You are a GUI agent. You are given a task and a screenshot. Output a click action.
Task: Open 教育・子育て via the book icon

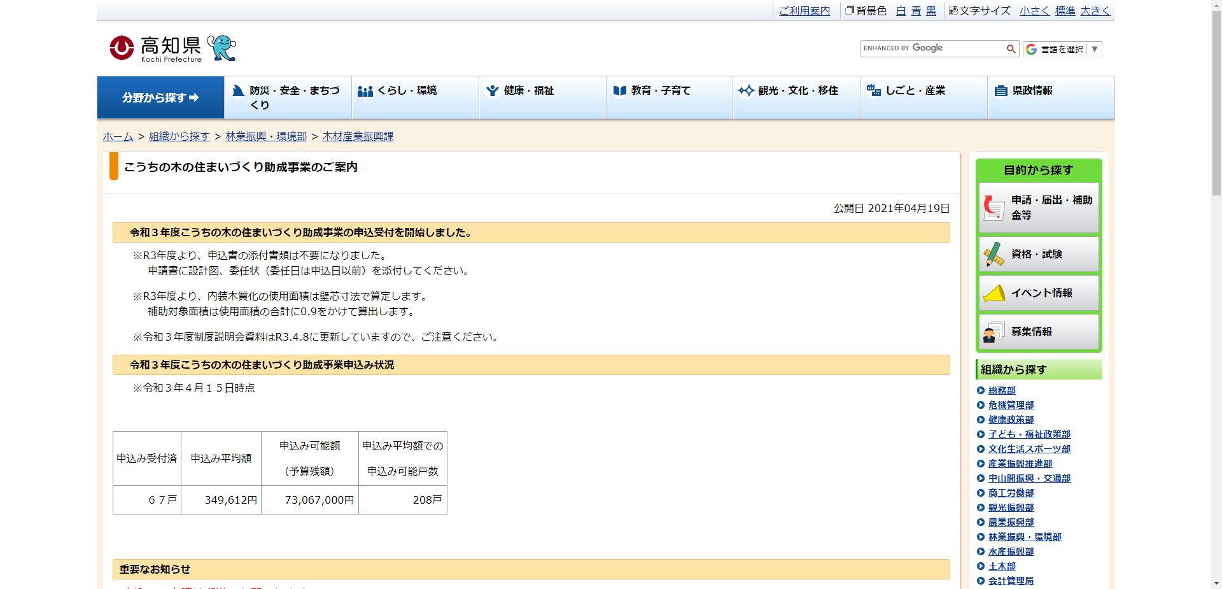tap(618, 90)
